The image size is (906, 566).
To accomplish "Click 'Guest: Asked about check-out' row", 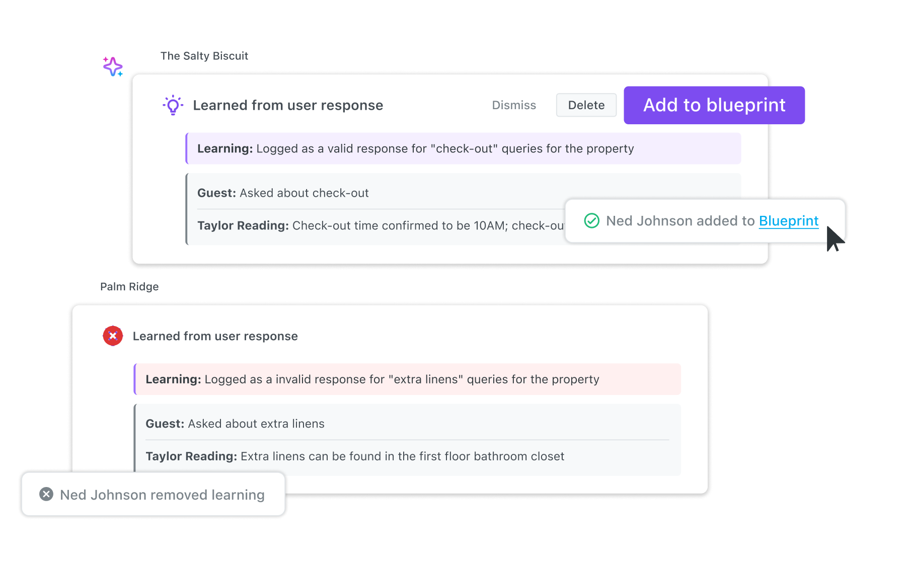I will (283, 193).
